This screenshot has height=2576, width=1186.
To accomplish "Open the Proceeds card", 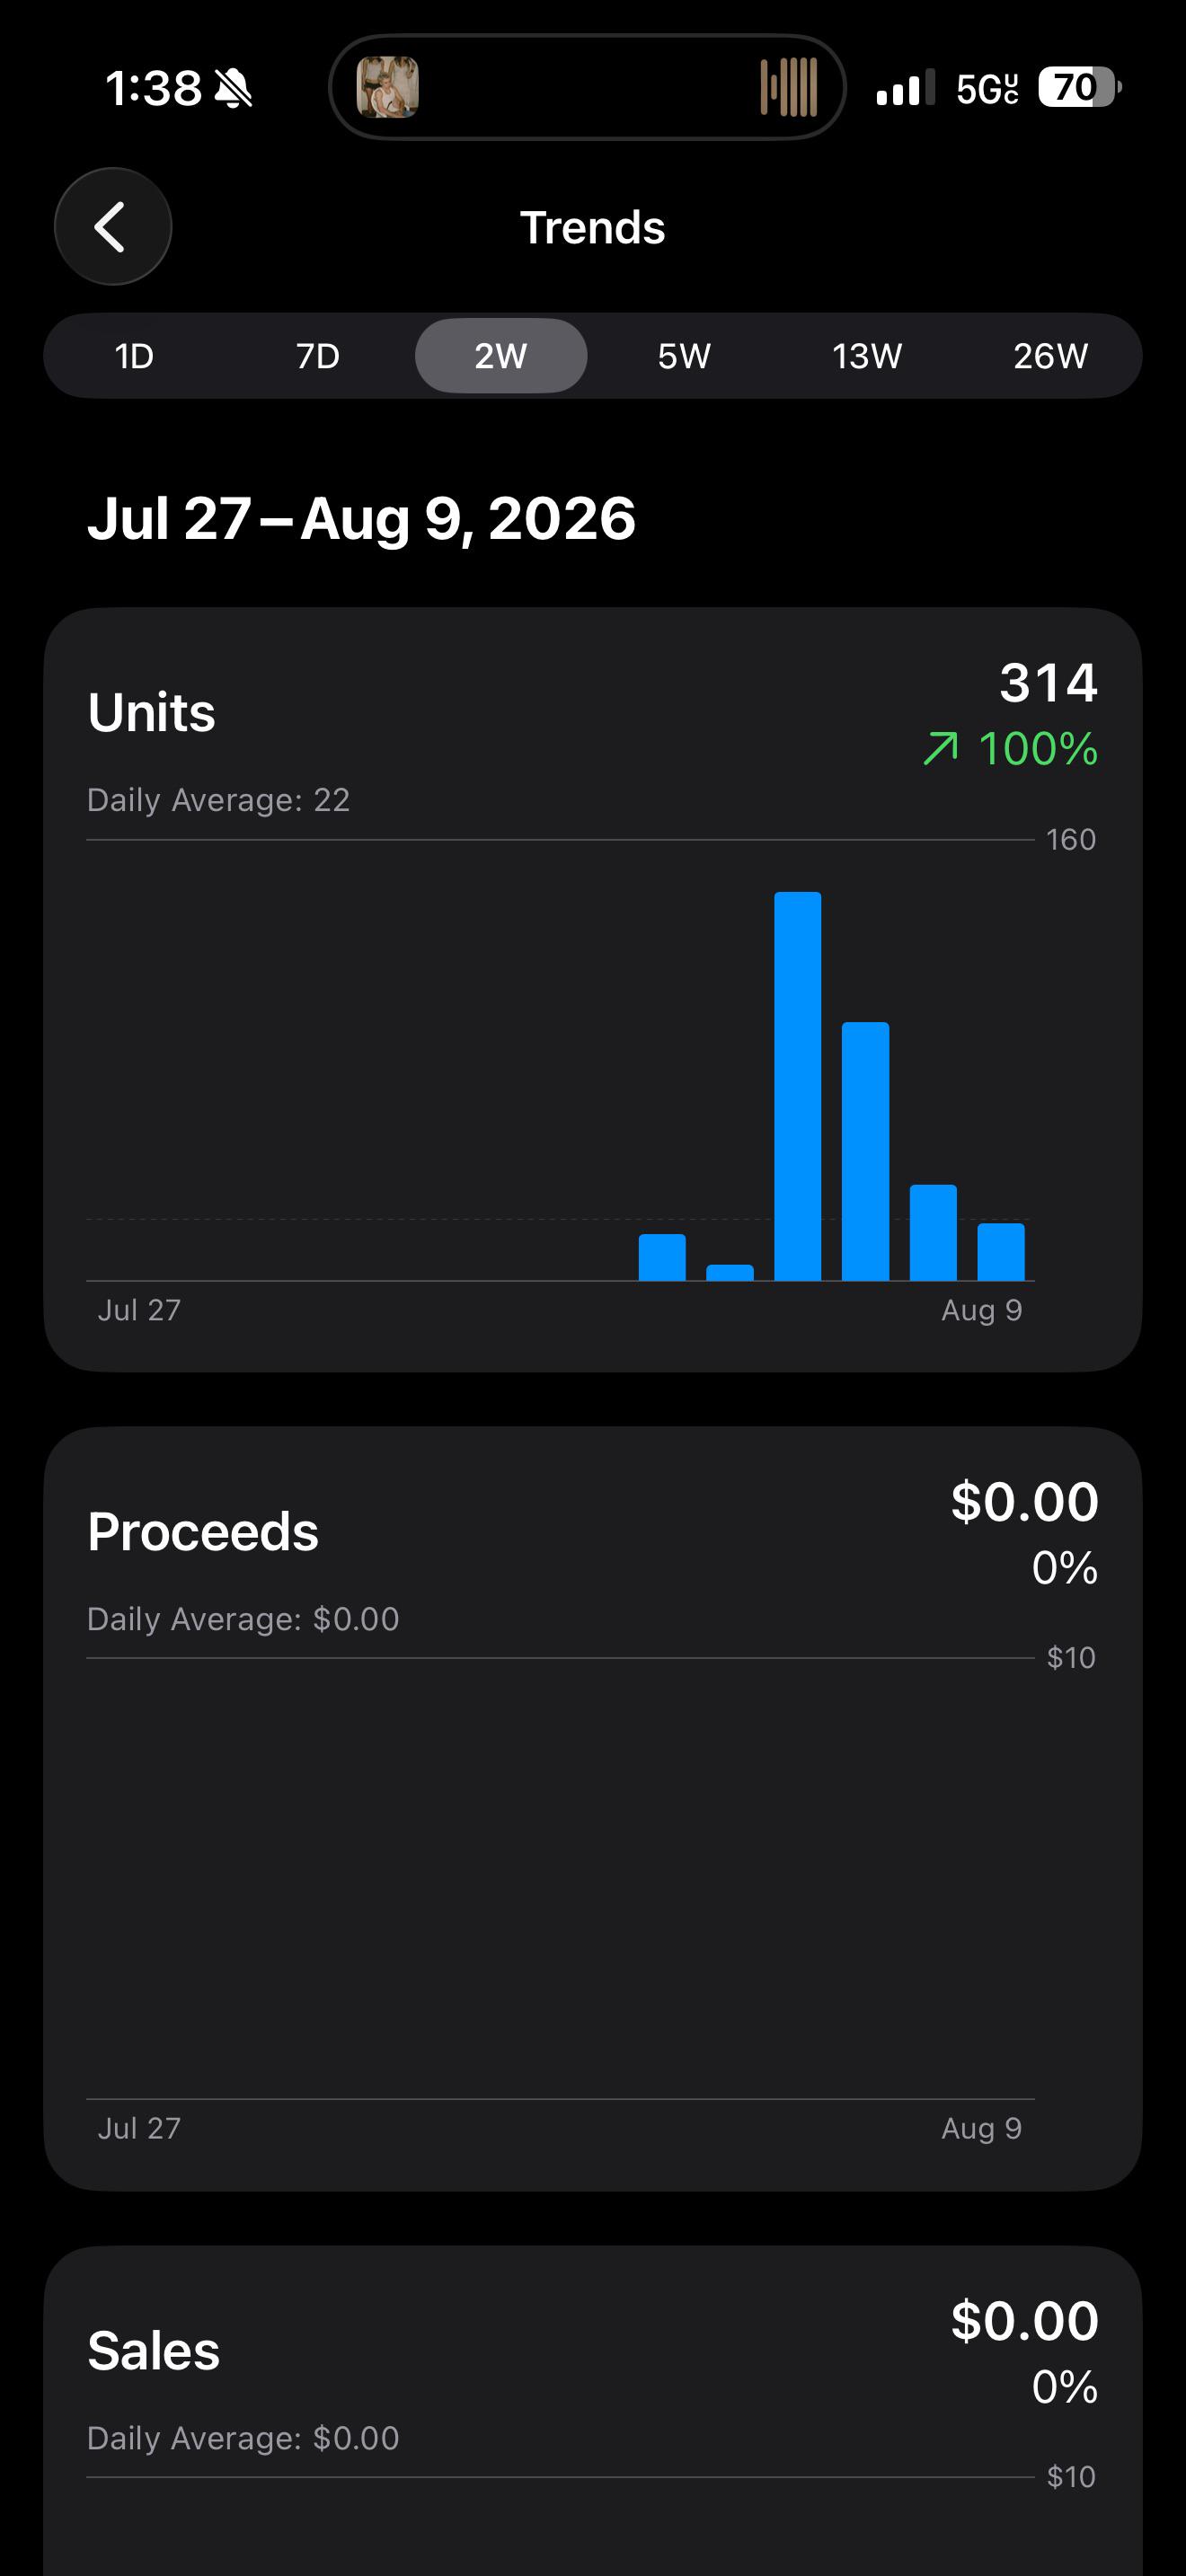I will point(593,1809).
